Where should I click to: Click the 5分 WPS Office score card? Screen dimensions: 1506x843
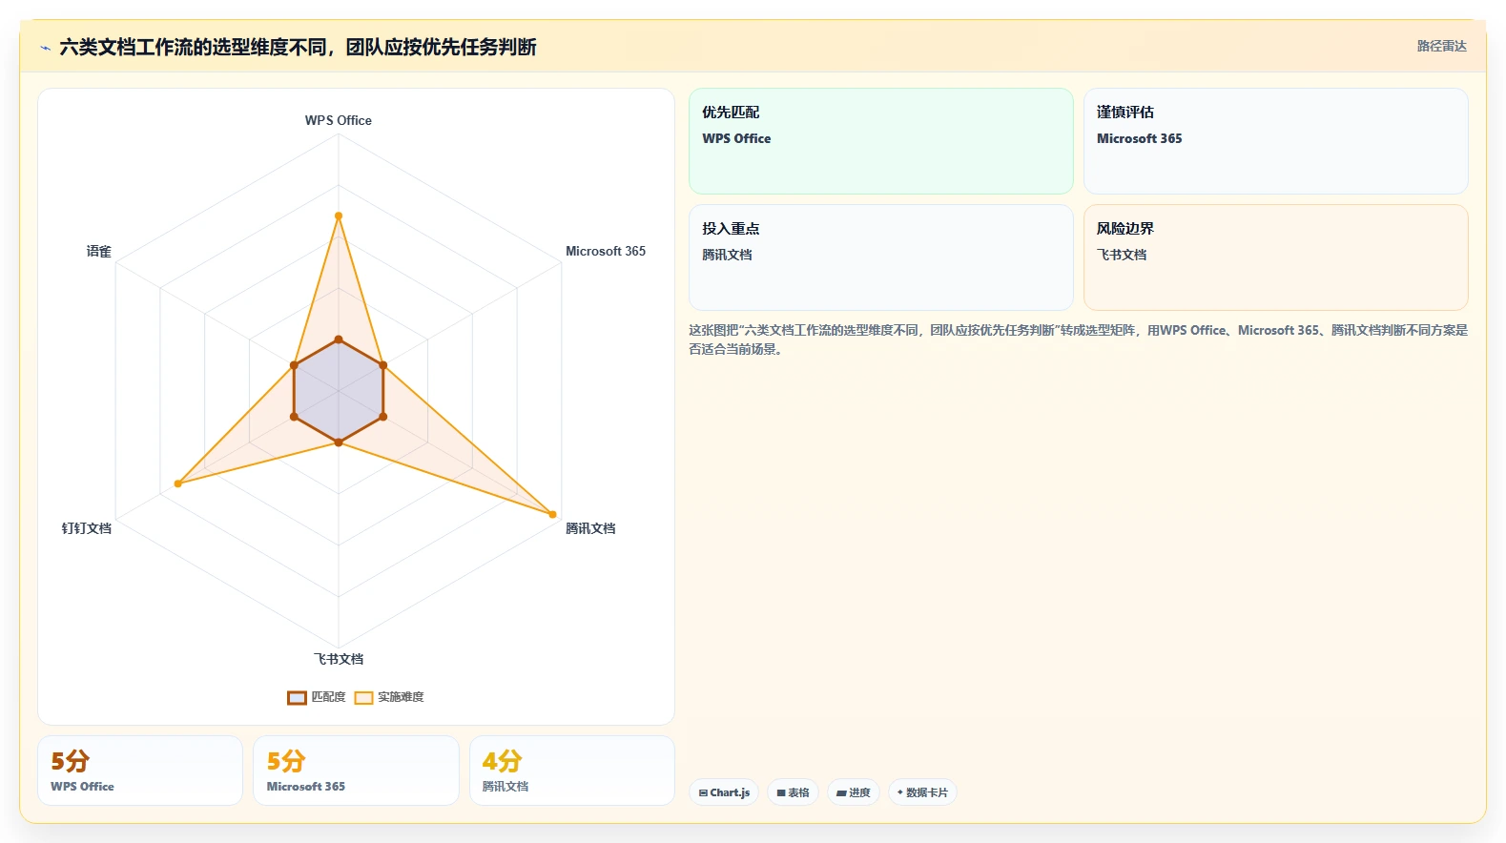[x=140, y=771]
